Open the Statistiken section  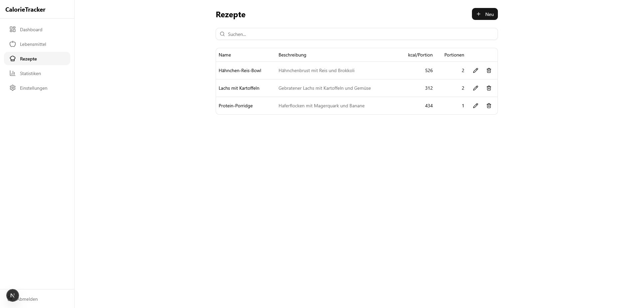click(x=30, y=73)
